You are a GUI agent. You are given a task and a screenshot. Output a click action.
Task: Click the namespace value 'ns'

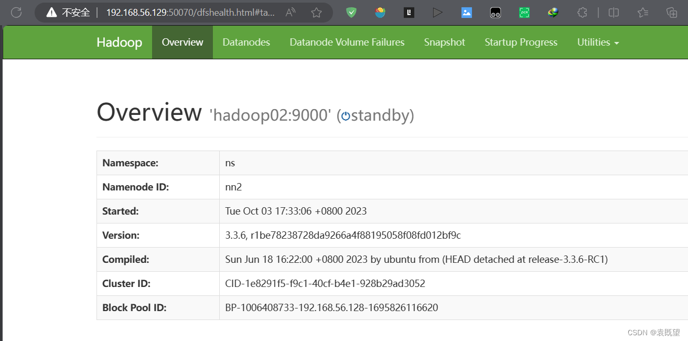point(230,163)
